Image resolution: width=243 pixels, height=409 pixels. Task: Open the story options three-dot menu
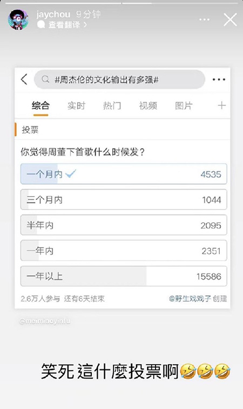204,20
